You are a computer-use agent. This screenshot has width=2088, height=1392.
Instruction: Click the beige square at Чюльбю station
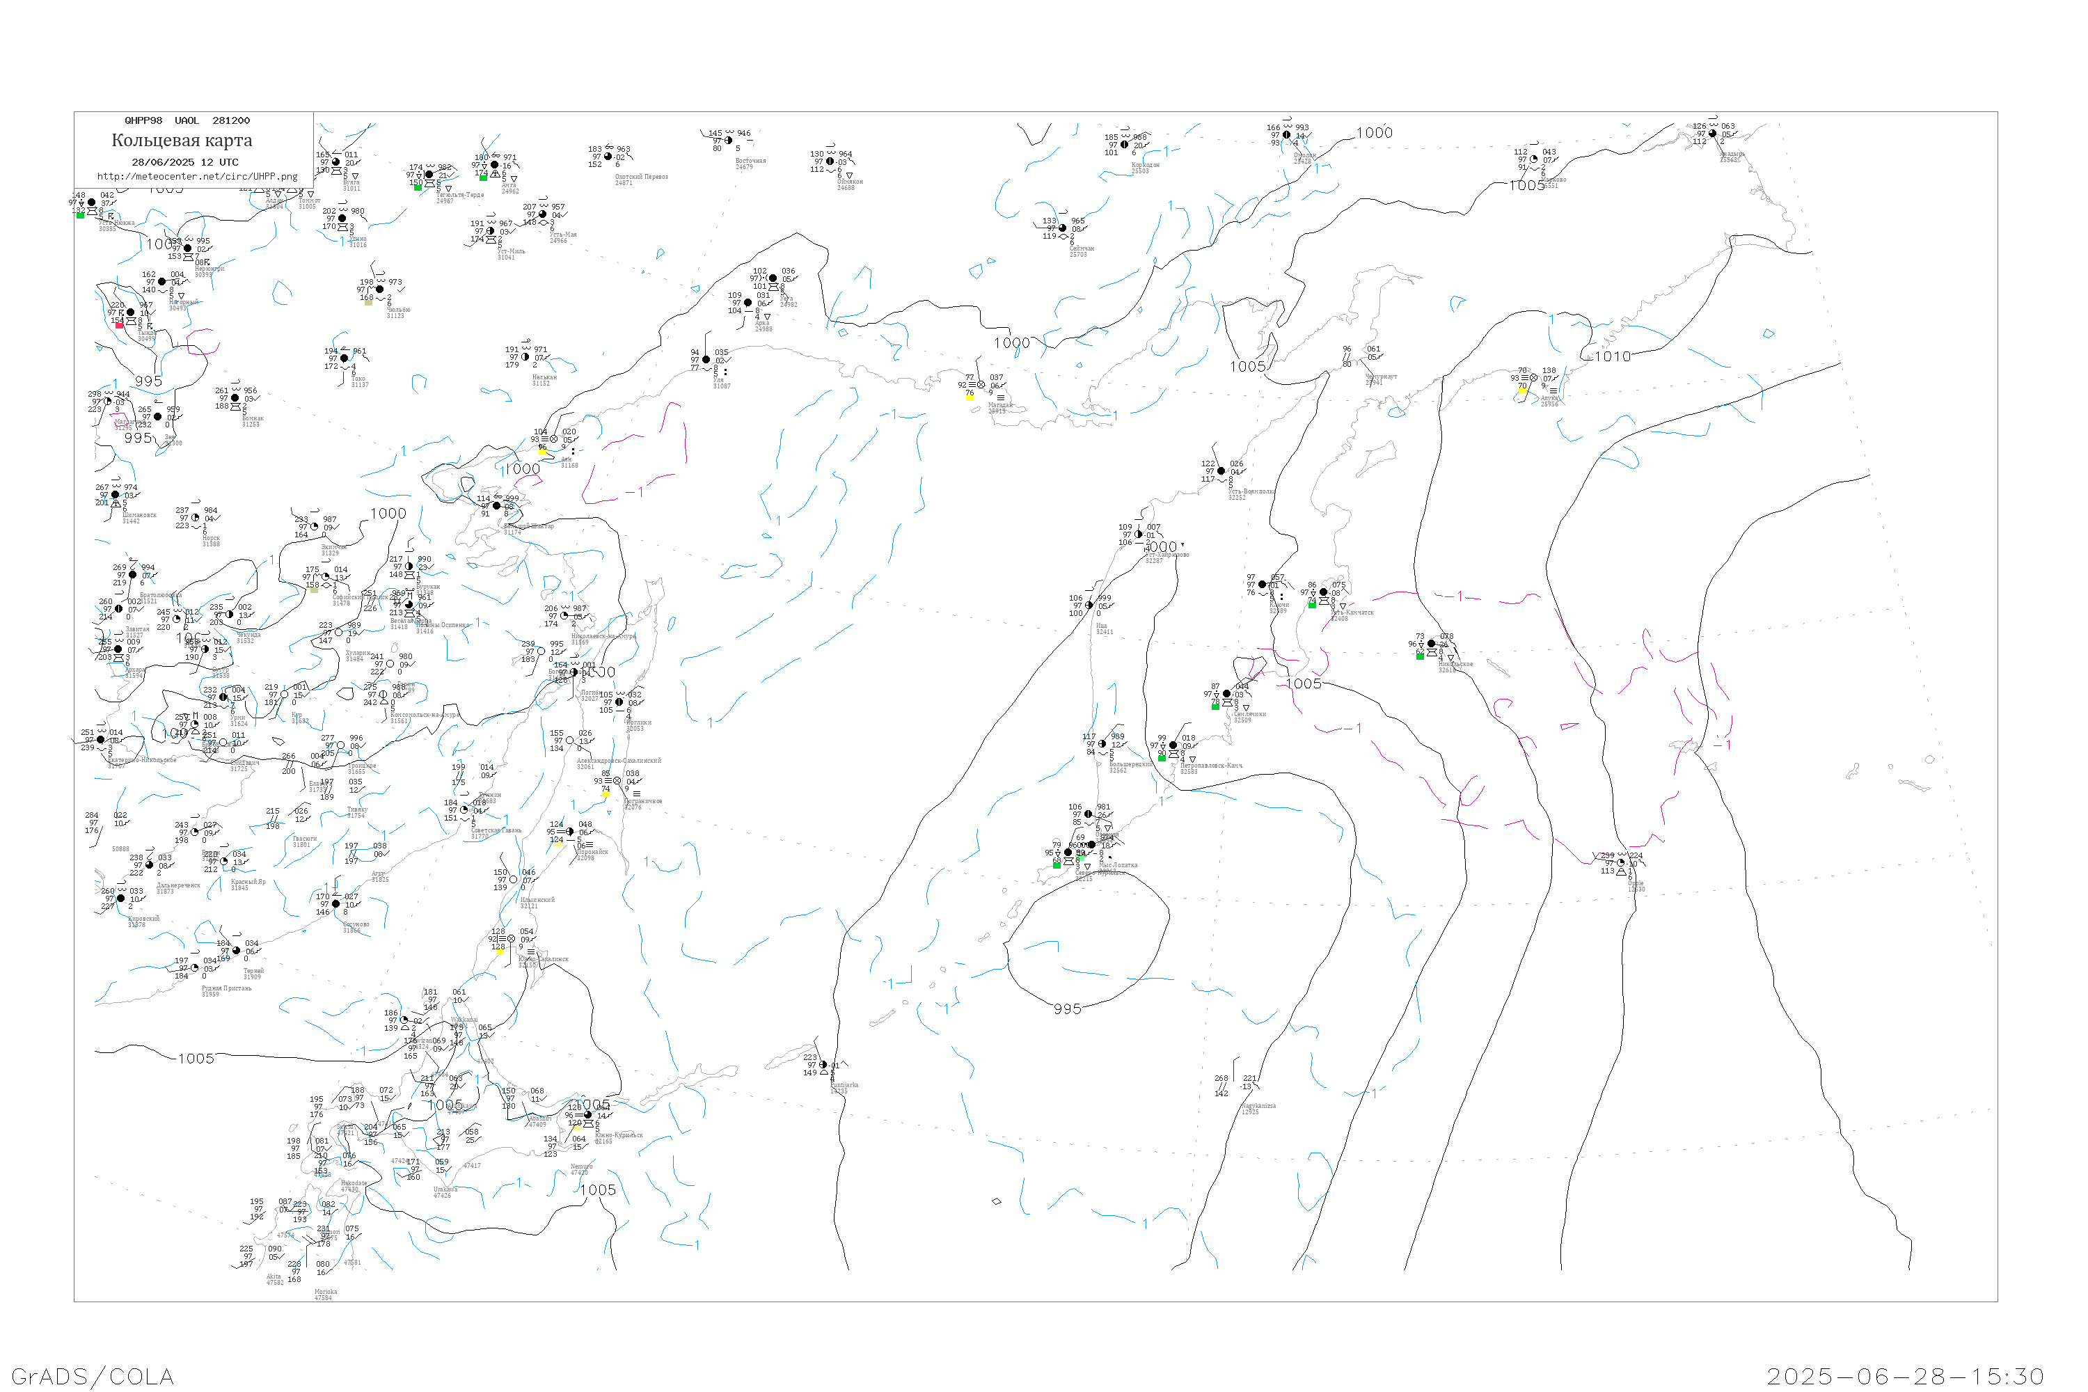(x=368, y=303)
